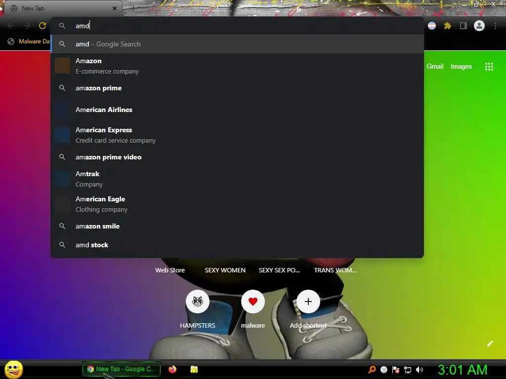The image size is (506, 379).
Task: Open the Images link
Action: (x=461, y=67)
